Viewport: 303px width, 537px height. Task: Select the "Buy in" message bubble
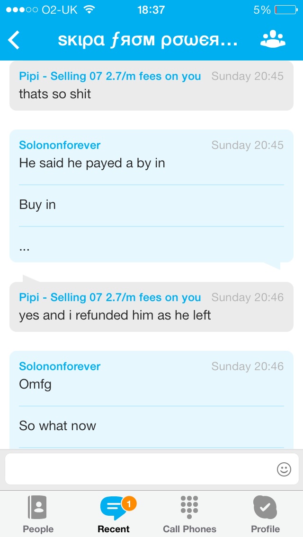(151, 205)
